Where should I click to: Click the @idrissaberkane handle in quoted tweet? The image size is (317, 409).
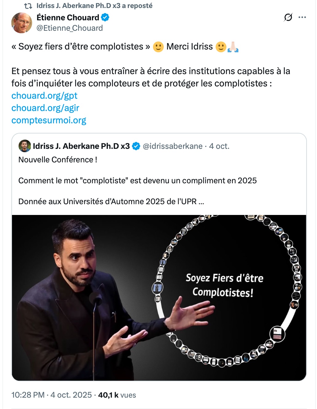click(173, 146)
